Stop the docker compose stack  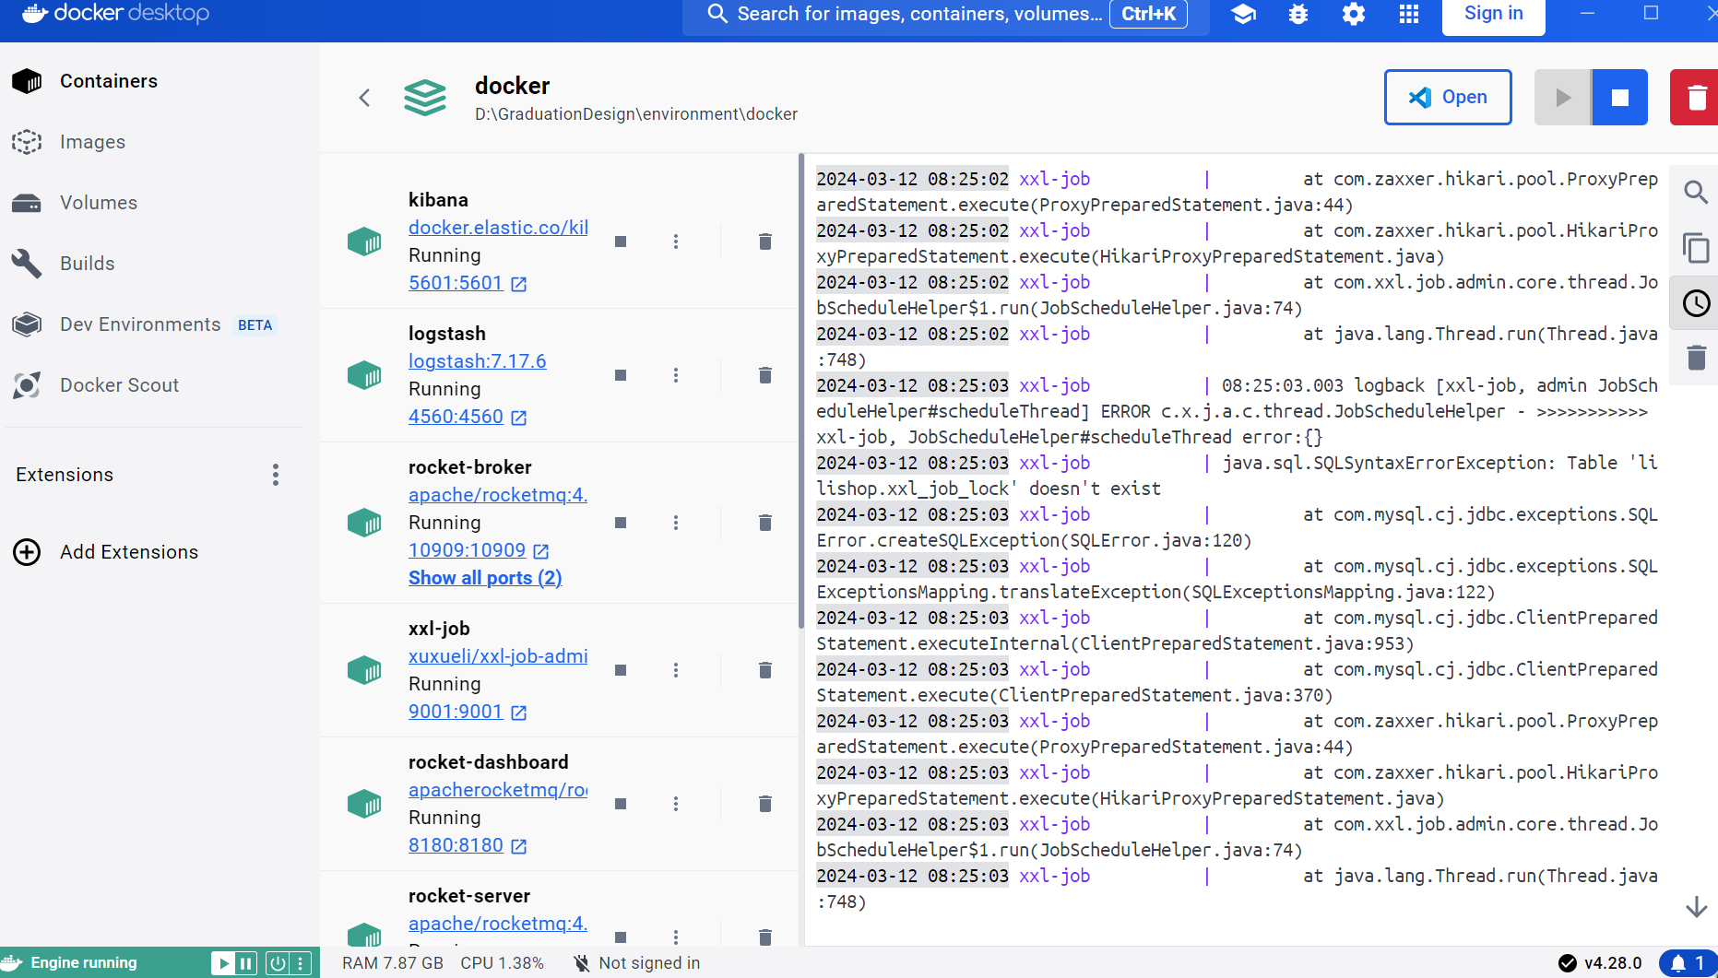pos(1620,97)
